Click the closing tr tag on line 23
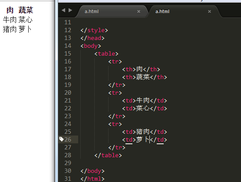Image resolution: width=241 pixels, height=182 pixels. pyautogui.click(x=117, y=116)
